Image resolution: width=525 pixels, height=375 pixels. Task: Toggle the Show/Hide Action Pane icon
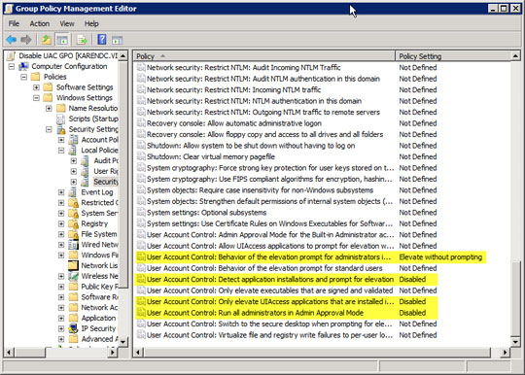[118, 40]
